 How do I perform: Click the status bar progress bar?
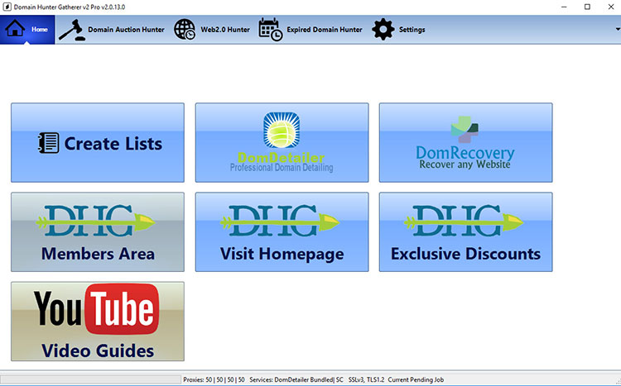coord(91,379)
